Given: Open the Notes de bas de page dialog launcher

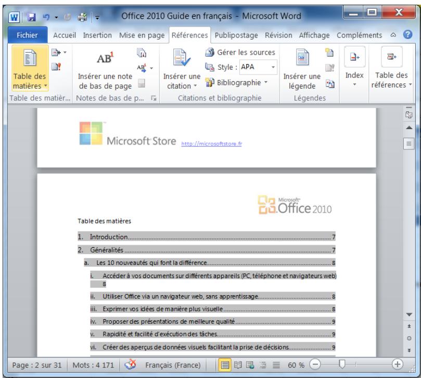Looking at the screenshot, I should [154, 98].
